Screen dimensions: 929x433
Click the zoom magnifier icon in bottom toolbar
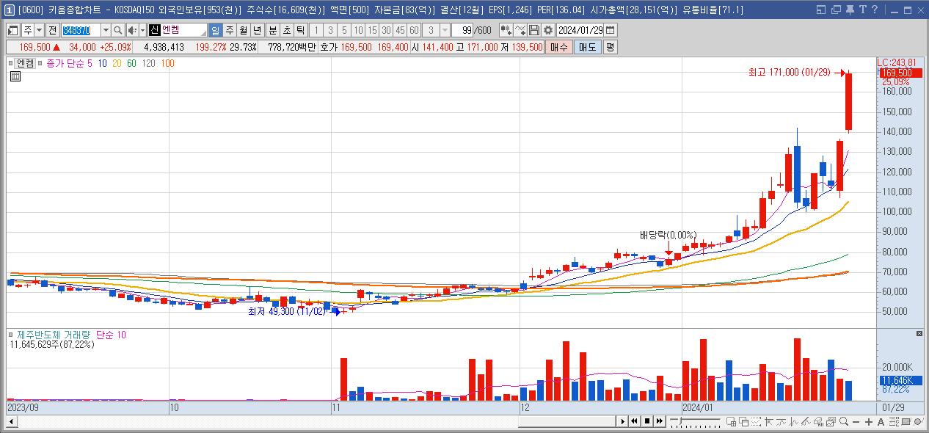844,422
